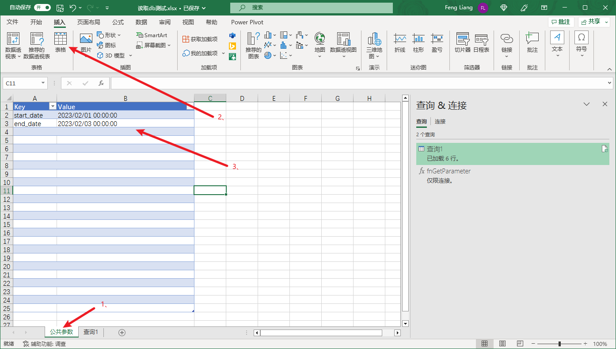Open the 数据 ribbon tab
The height and width of the screenshot is (349, 616).
(x=141, y=22)
